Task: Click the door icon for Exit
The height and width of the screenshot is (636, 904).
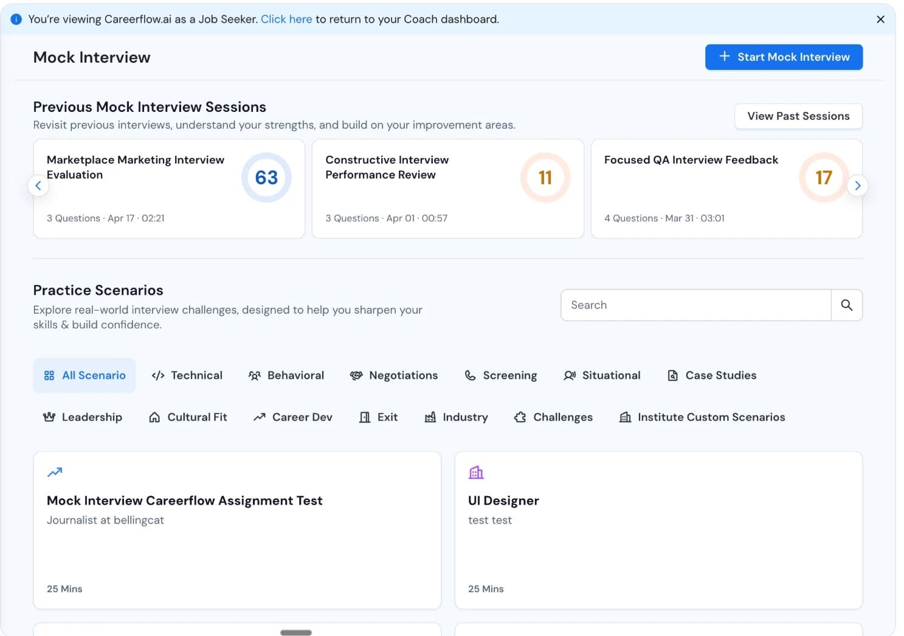Action: coord(365,417)
